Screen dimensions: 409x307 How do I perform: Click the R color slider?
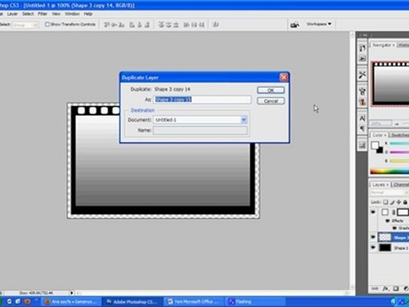[x=399, y=143]
